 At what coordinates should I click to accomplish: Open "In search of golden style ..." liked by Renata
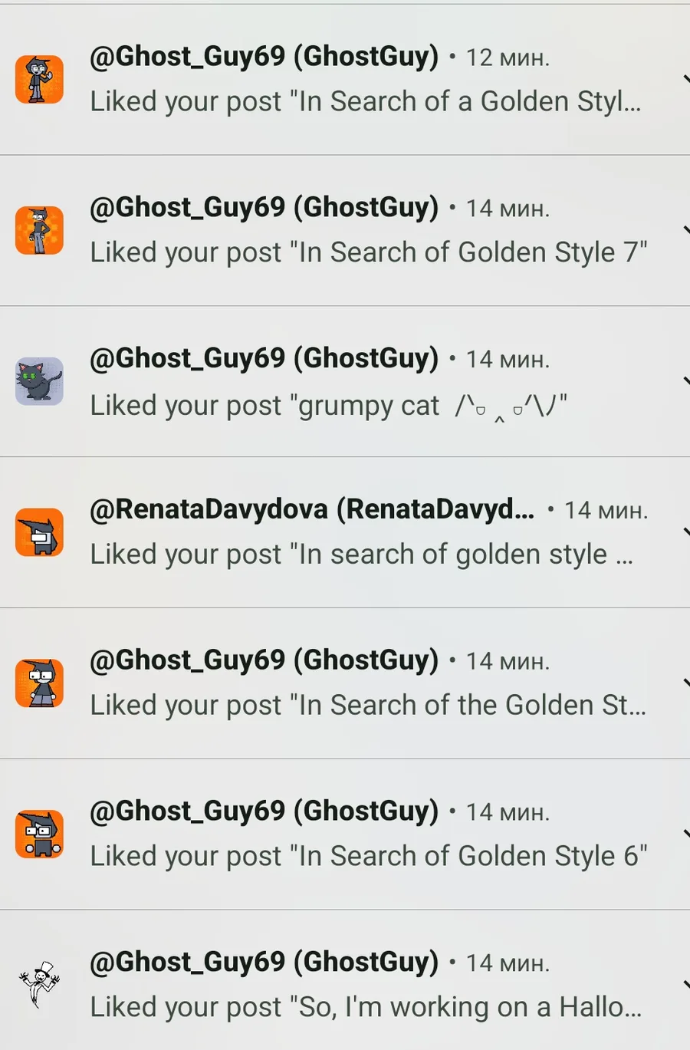[362, 555]
